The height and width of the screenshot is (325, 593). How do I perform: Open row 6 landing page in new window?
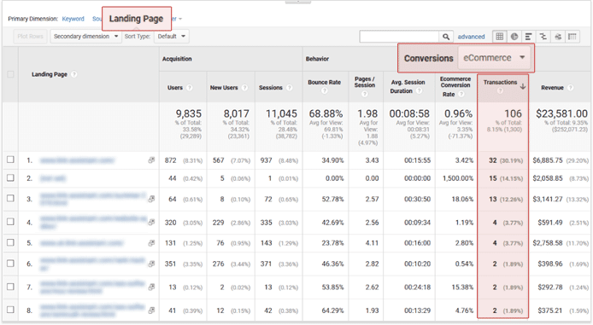pyautogui.click(x=151, y=264)
